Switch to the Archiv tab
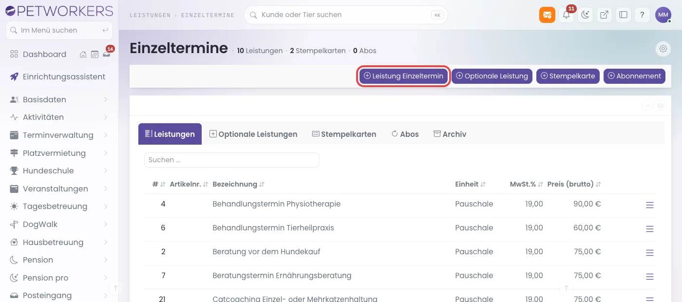 pos(450,134)
